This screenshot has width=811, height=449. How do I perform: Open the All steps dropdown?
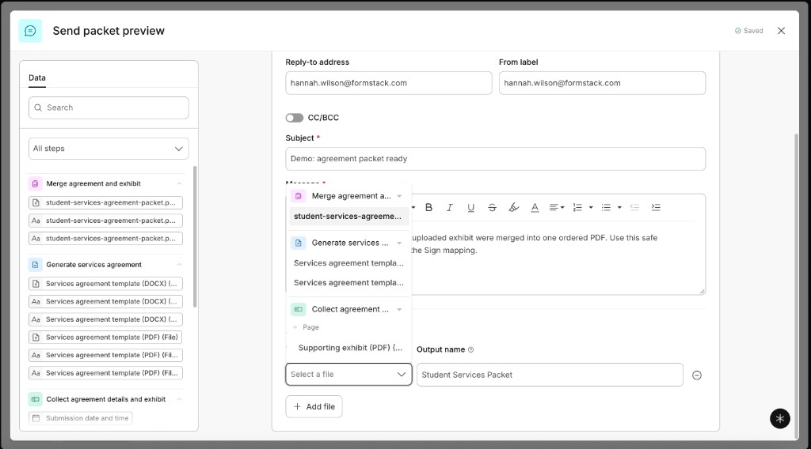[109, 149]
